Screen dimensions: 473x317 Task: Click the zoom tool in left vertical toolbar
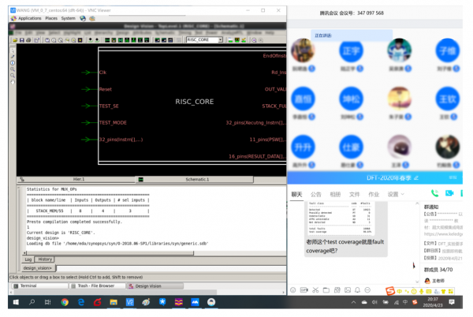(13, 69)
